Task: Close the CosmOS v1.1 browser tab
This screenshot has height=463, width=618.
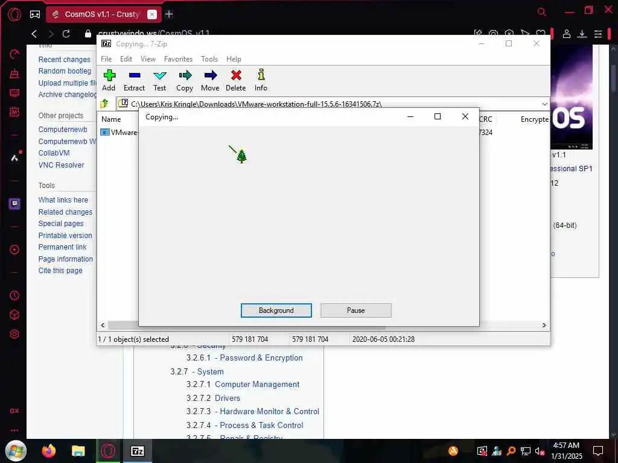Action: point(151,14)
